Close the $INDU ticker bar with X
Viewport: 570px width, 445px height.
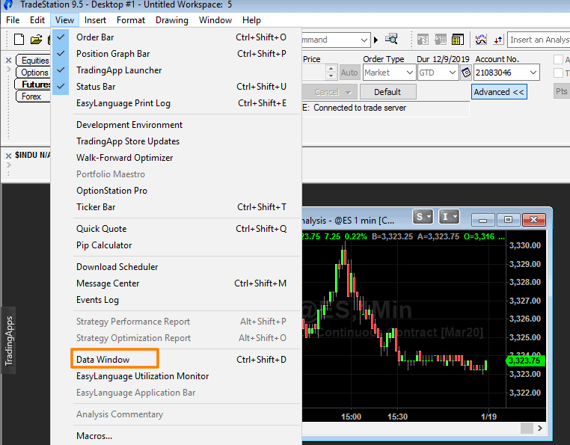pos(9,156)
